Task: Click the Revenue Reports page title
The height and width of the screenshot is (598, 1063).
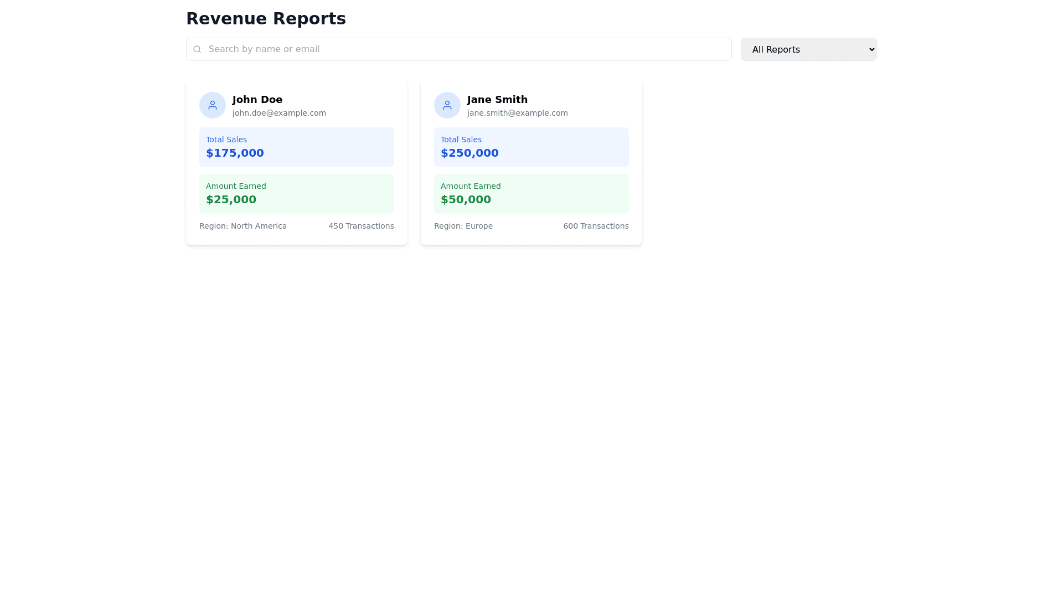Action: [x=266, y=18]
